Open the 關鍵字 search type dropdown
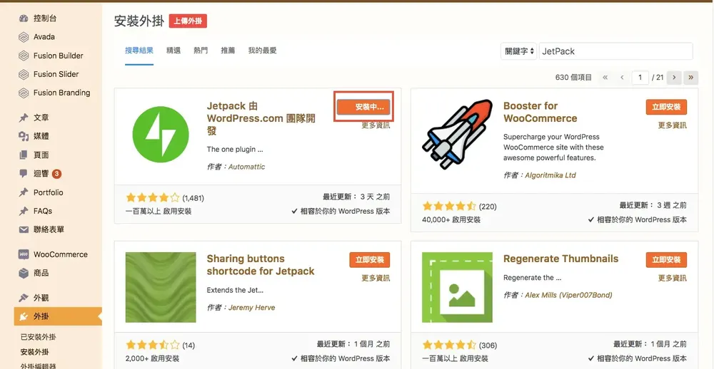The height and width of the screenshot is (369, 714). (518, 51)
